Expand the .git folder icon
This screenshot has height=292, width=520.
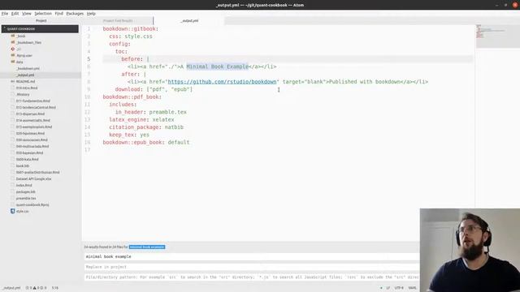[13, 49]
